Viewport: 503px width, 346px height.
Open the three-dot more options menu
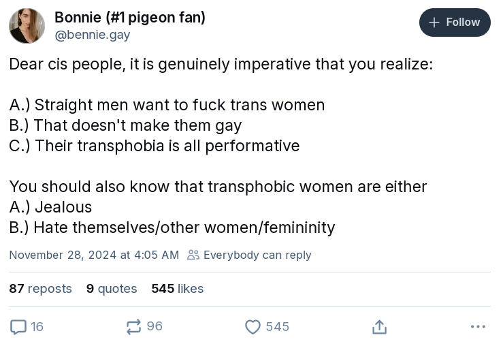pyautogui.click(x=478, y=327)
